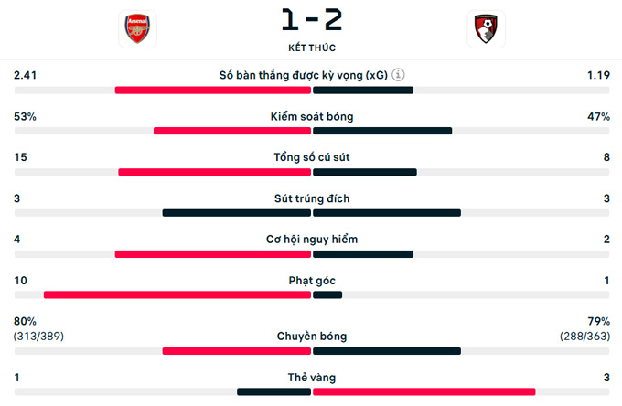
Task: Select the Tổng số cú sút label
Action: point(311,157)
